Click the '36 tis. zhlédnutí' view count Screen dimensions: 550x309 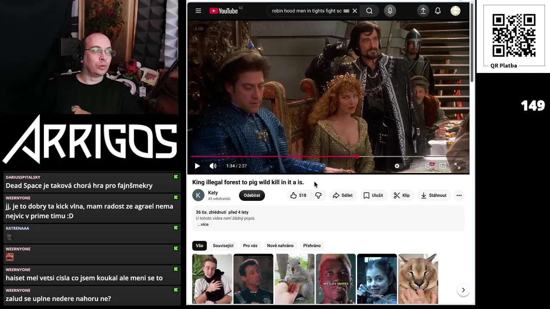[x=211, y=212]
